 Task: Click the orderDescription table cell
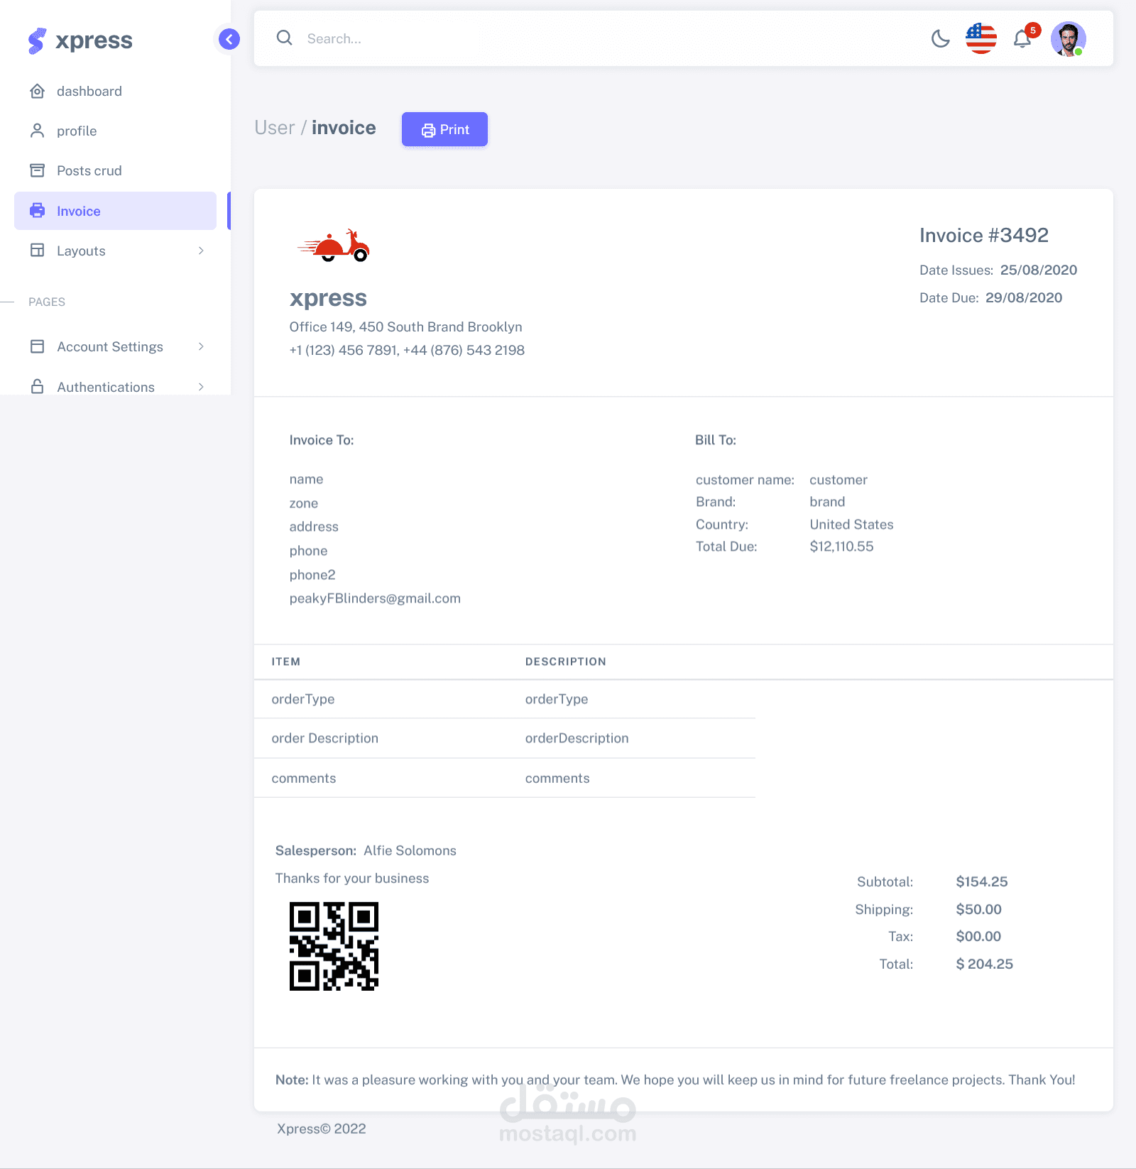click(577, 738)
